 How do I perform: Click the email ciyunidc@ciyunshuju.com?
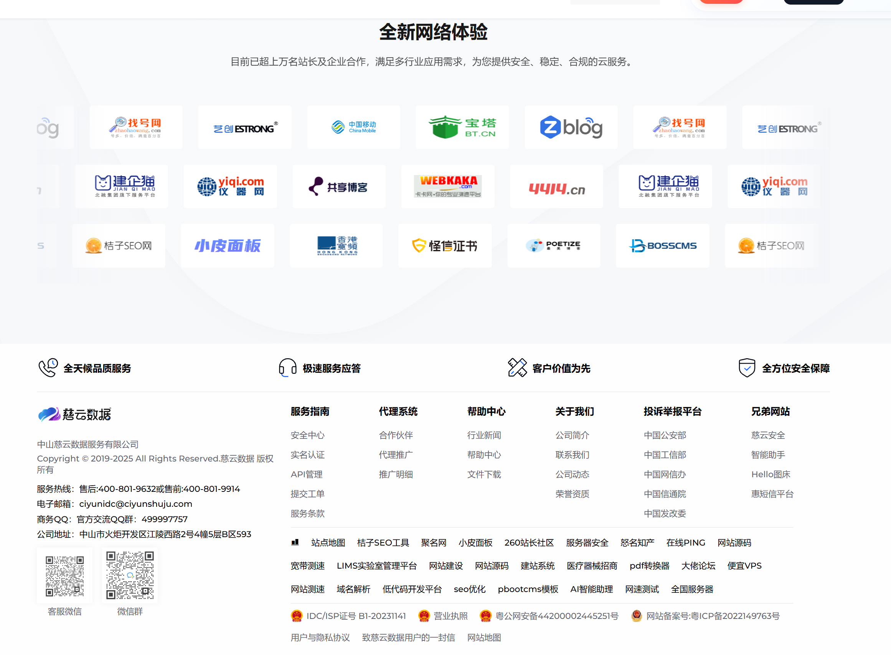[136, 504]
